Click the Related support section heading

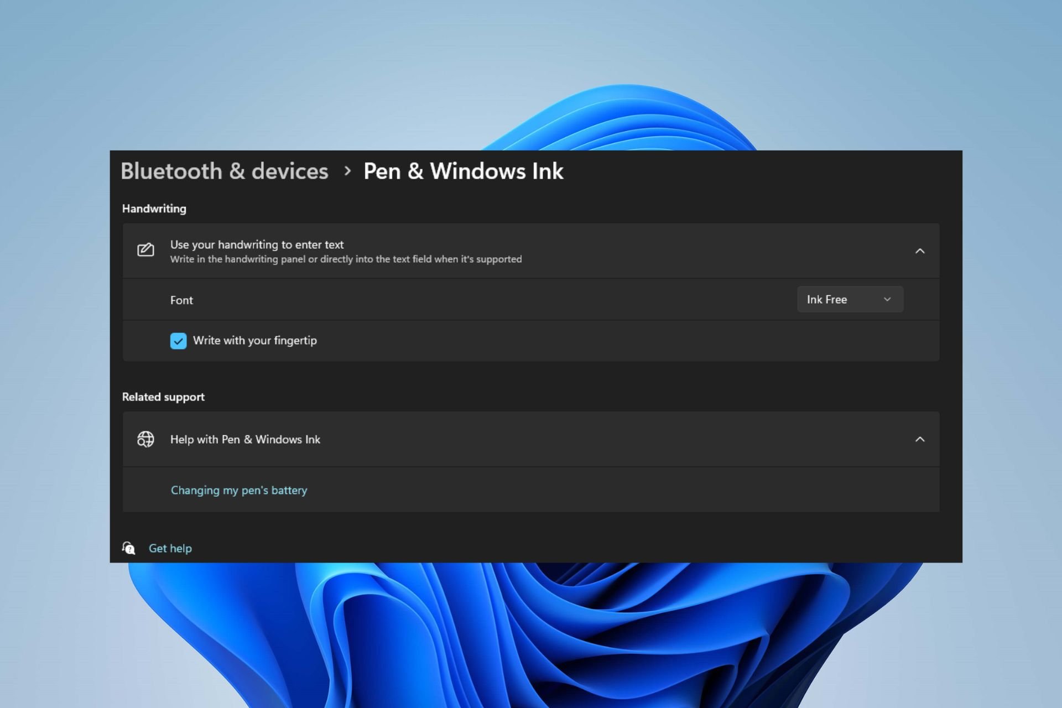pos(163,397)
